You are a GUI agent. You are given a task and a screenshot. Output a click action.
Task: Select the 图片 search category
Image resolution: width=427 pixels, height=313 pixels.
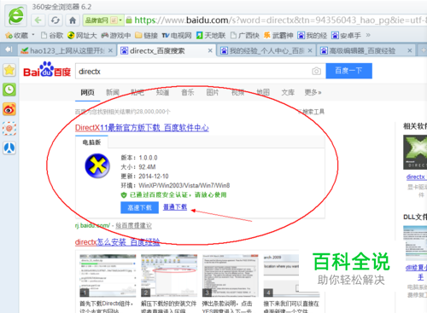[x=213, y=92]
